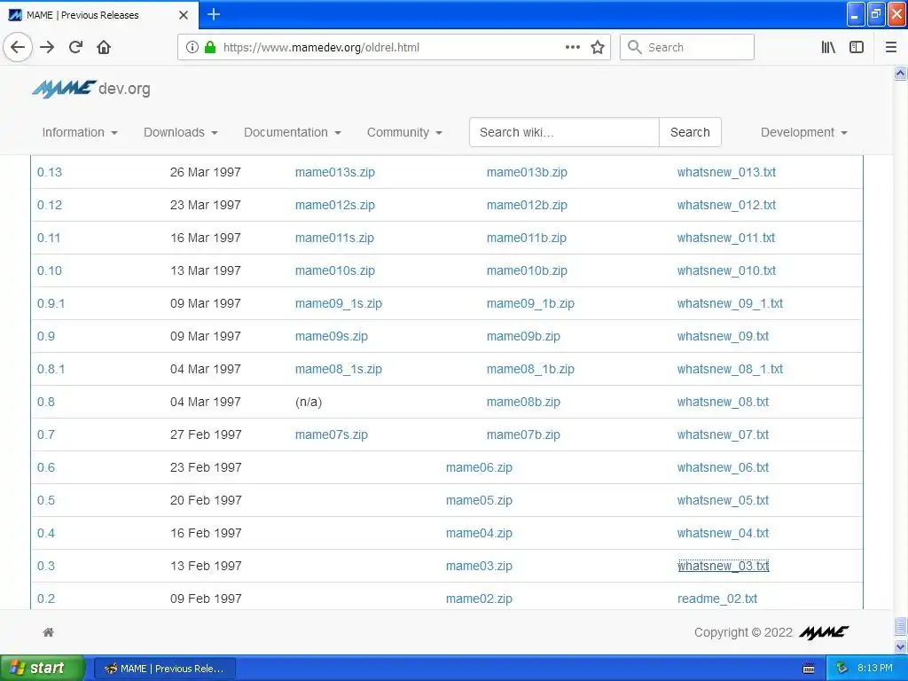
Task: Switch to MAME Previous Releases tab
Action: (x=99, y=15)
